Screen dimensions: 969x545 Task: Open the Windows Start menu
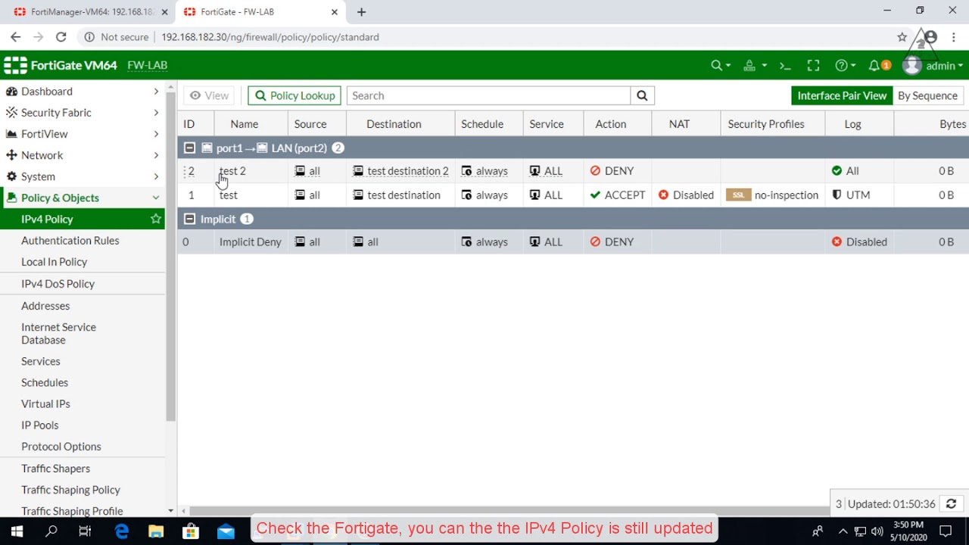pos(17,531)
